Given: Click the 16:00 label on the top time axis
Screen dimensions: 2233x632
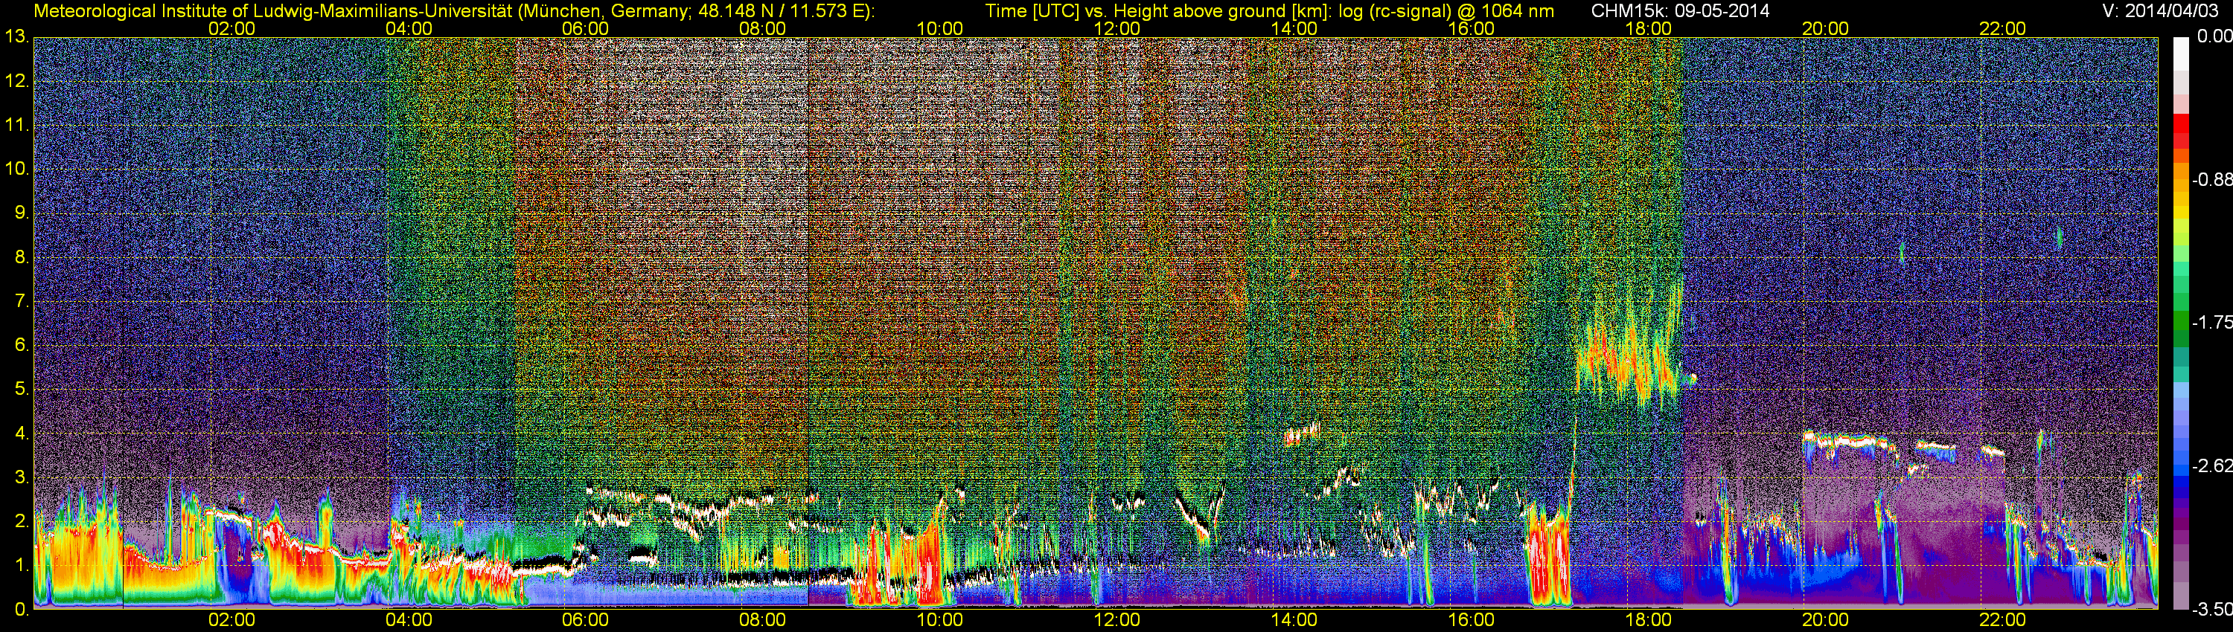Looking at the screenshot, I should coord(1471,28).
